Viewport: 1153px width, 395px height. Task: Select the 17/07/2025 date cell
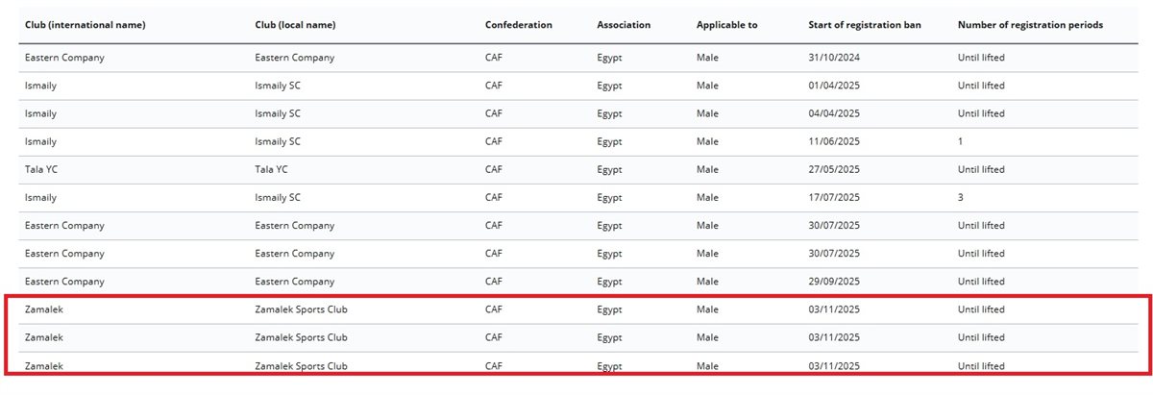834,197
